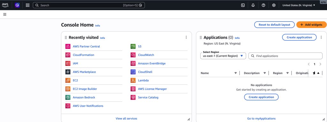Screen dimensions: 327x122
Task: Click the AWS logo
Action: tap(5, 5)
